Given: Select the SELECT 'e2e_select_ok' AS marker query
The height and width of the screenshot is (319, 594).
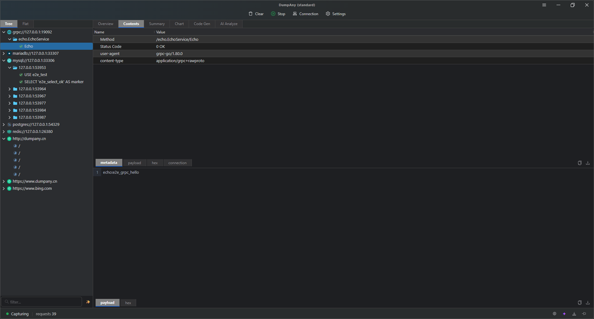Looking at the screenshot, I should 46,82.
